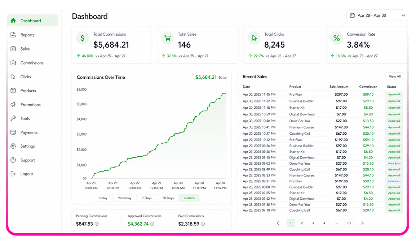This screenshot has width=416, height=243.
Task: Select the 30 Days chart range
Action: (168, 198)
